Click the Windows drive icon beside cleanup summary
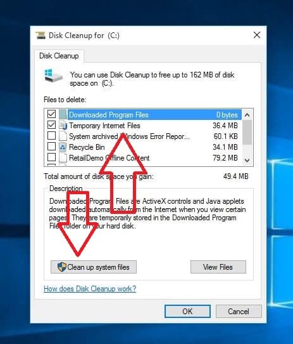 (53, 76)
